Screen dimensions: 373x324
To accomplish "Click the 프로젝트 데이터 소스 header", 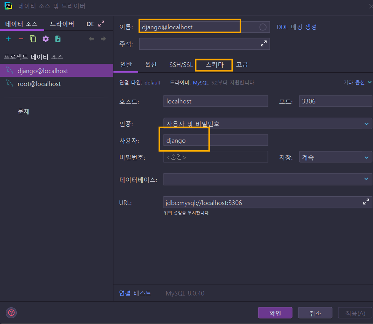I will tap(33, 57).
